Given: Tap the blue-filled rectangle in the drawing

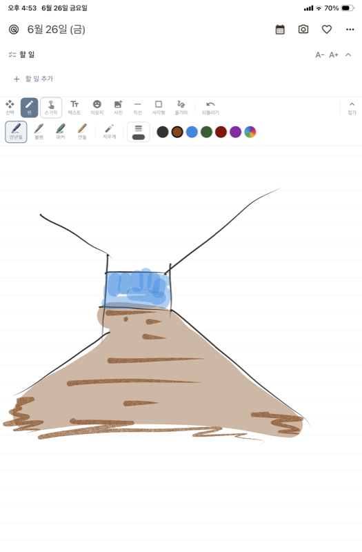Looking at the screenshot, I should tap(138, 290).
